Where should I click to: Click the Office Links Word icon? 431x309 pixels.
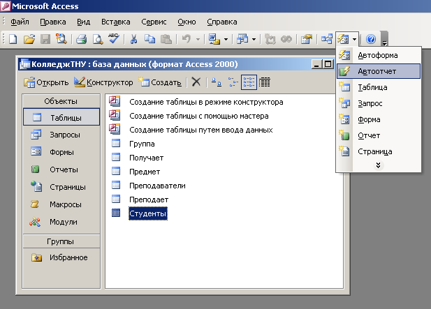(x=214, y=39)
